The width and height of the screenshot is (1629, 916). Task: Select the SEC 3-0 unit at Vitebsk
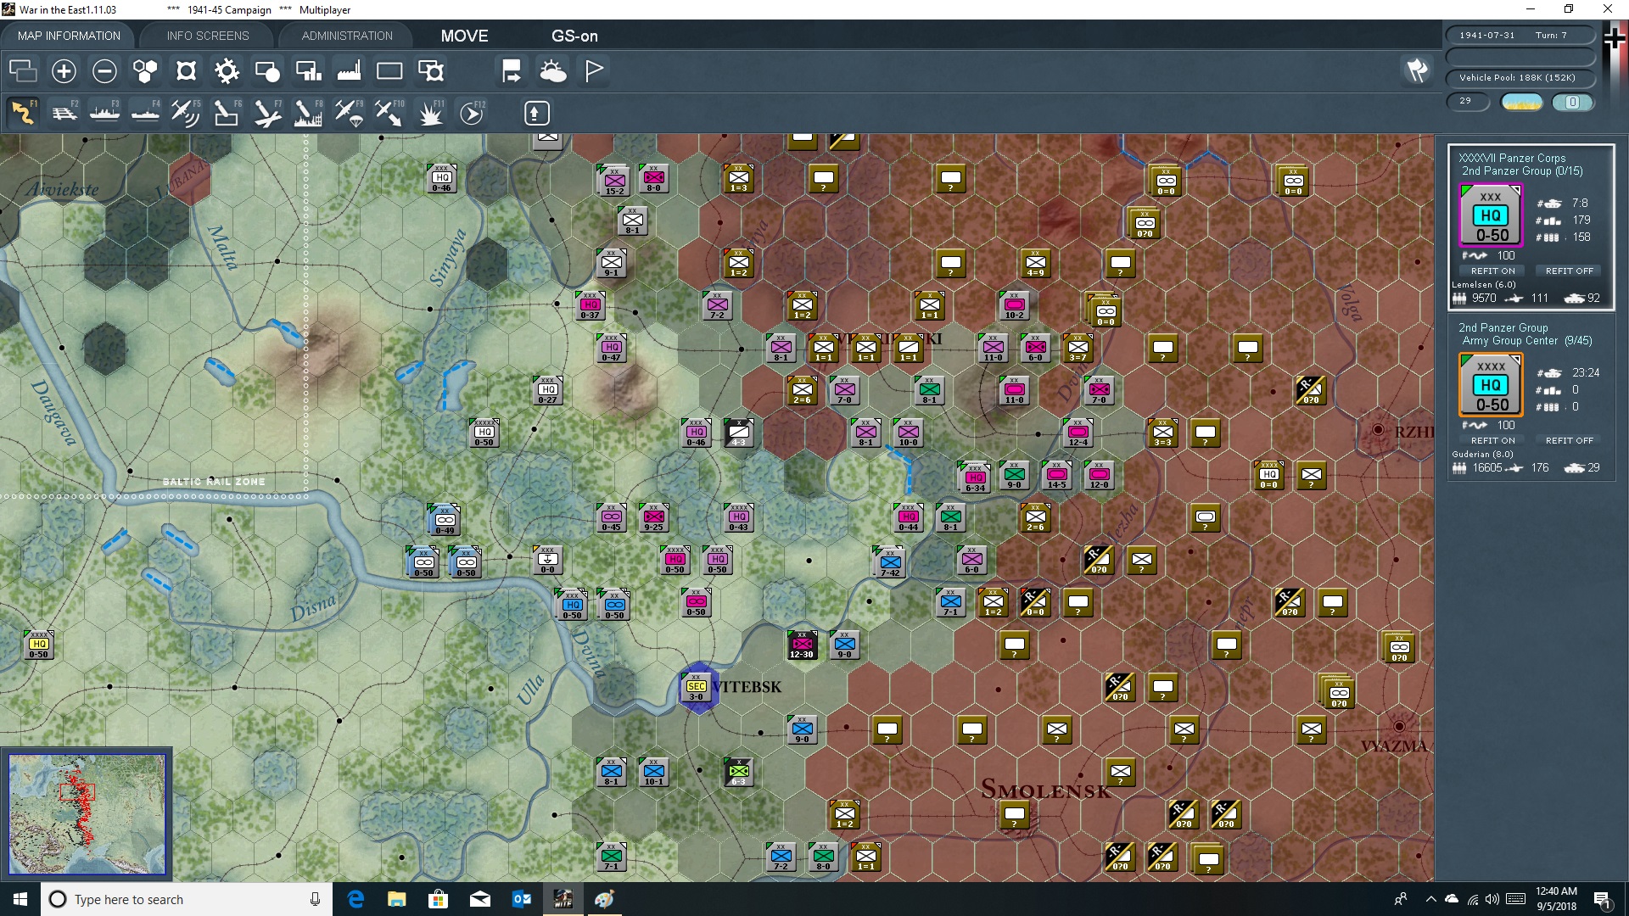coord(696,690)
